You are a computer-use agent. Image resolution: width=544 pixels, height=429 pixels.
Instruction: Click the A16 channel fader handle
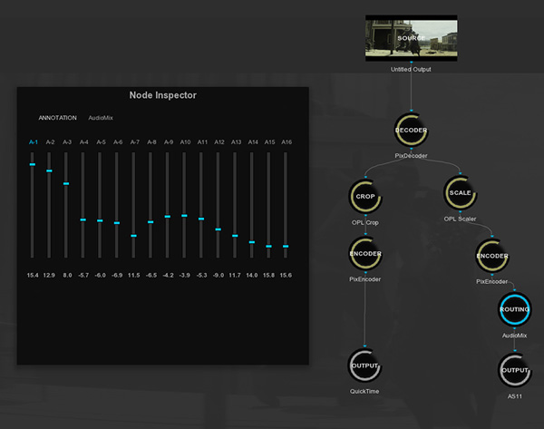point(286,246)
